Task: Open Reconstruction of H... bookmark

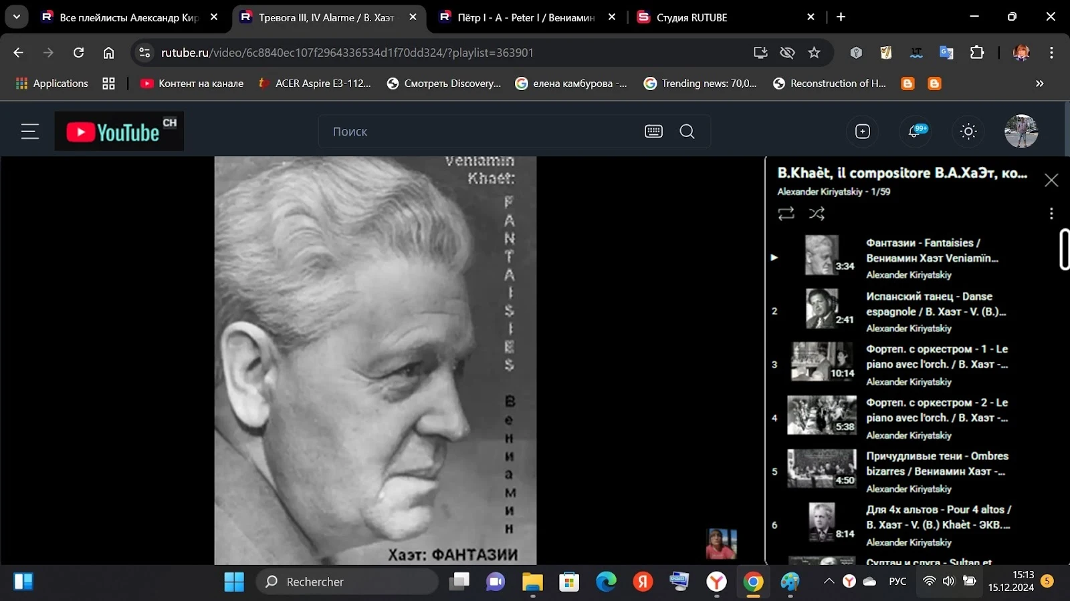Action: pos(829,83)
